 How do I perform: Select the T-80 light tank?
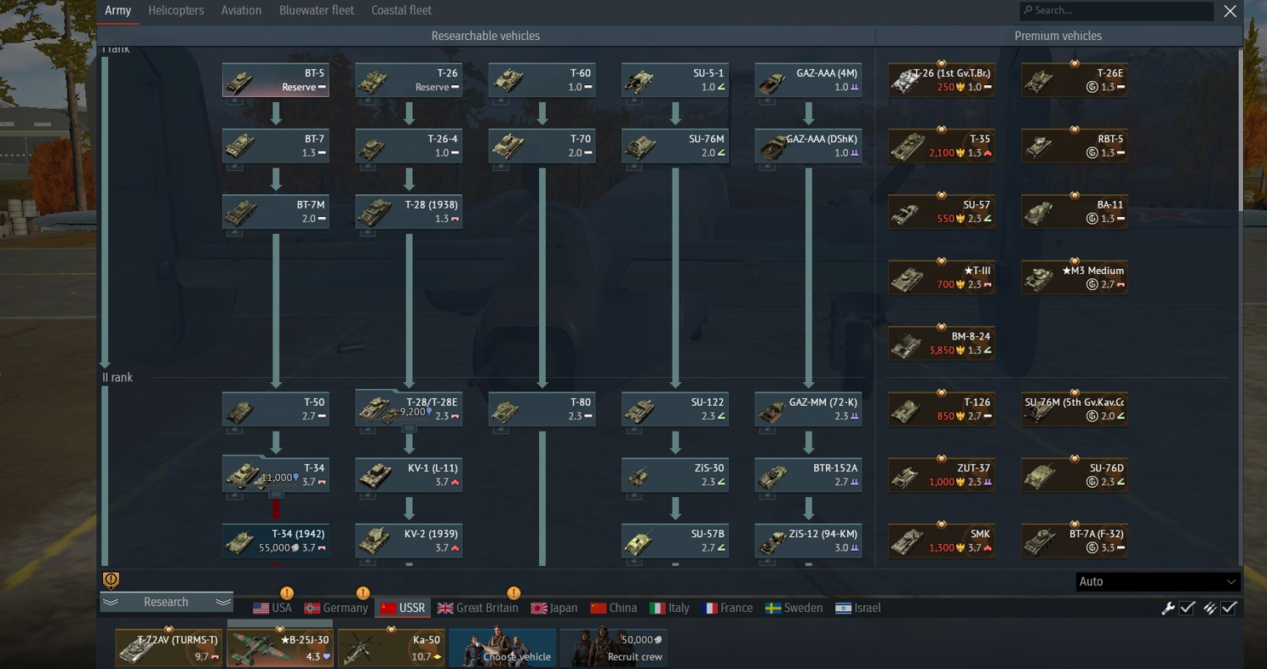[542, 409]
